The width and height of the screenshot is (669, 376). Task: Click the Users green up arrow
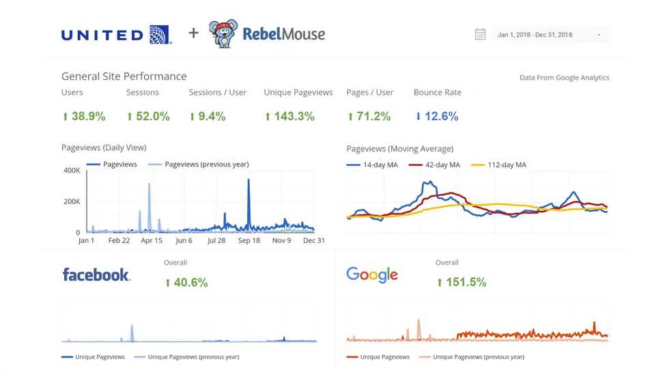(x=66, y=117)
